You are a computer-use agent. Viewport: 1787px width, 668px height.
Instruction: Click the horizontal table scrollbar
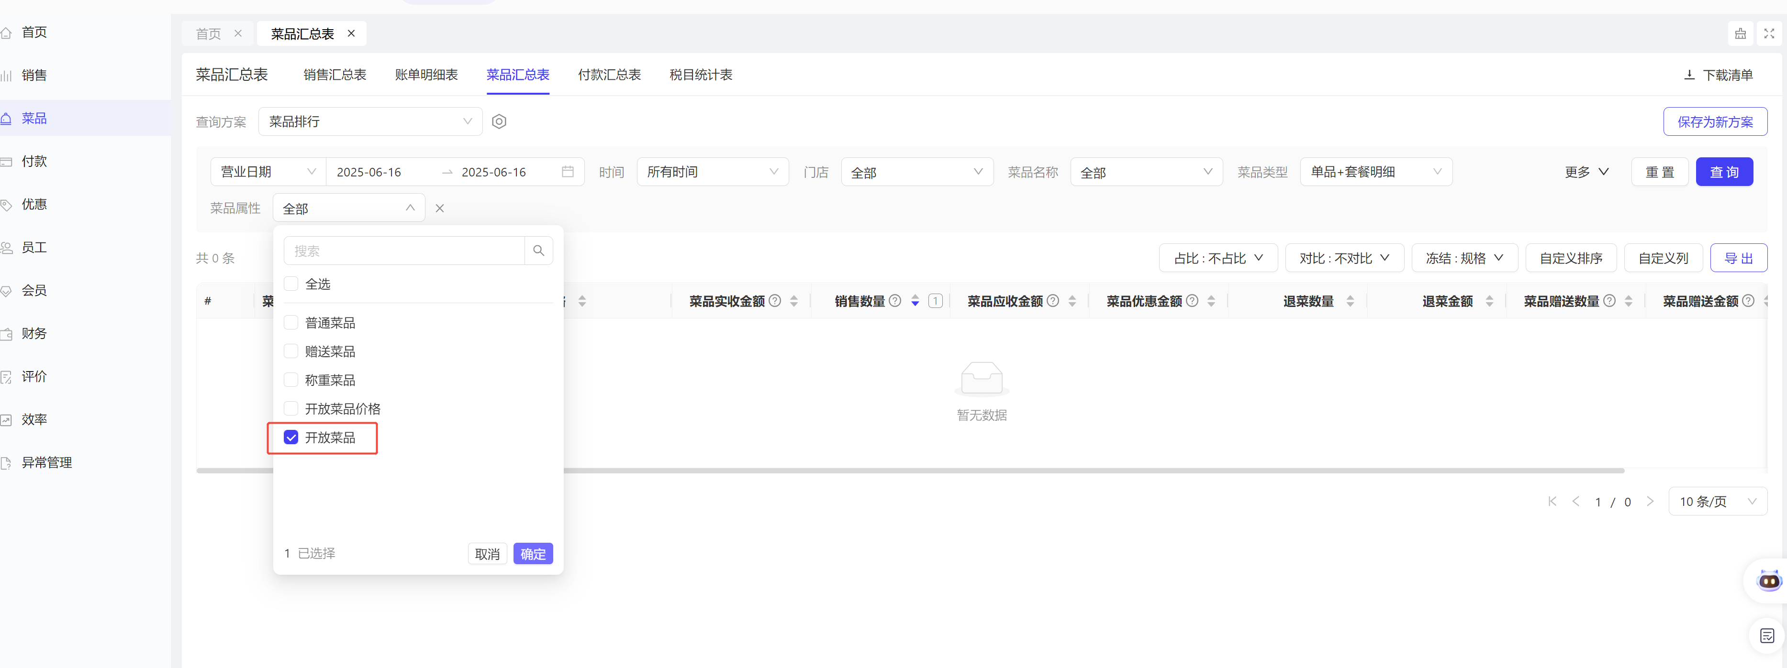coord(1040,471)
